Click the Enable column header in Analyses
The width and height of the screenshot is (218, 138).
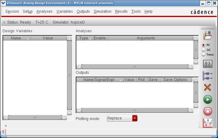[101, 38]
